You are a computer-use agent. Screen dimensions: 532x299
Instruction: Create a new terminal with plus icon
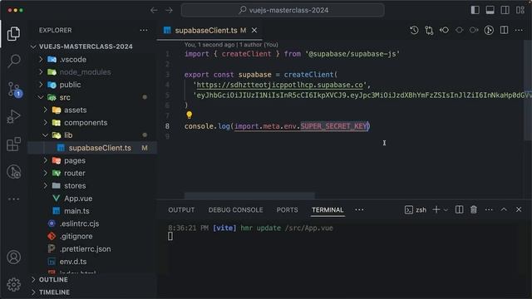(436, 210)
